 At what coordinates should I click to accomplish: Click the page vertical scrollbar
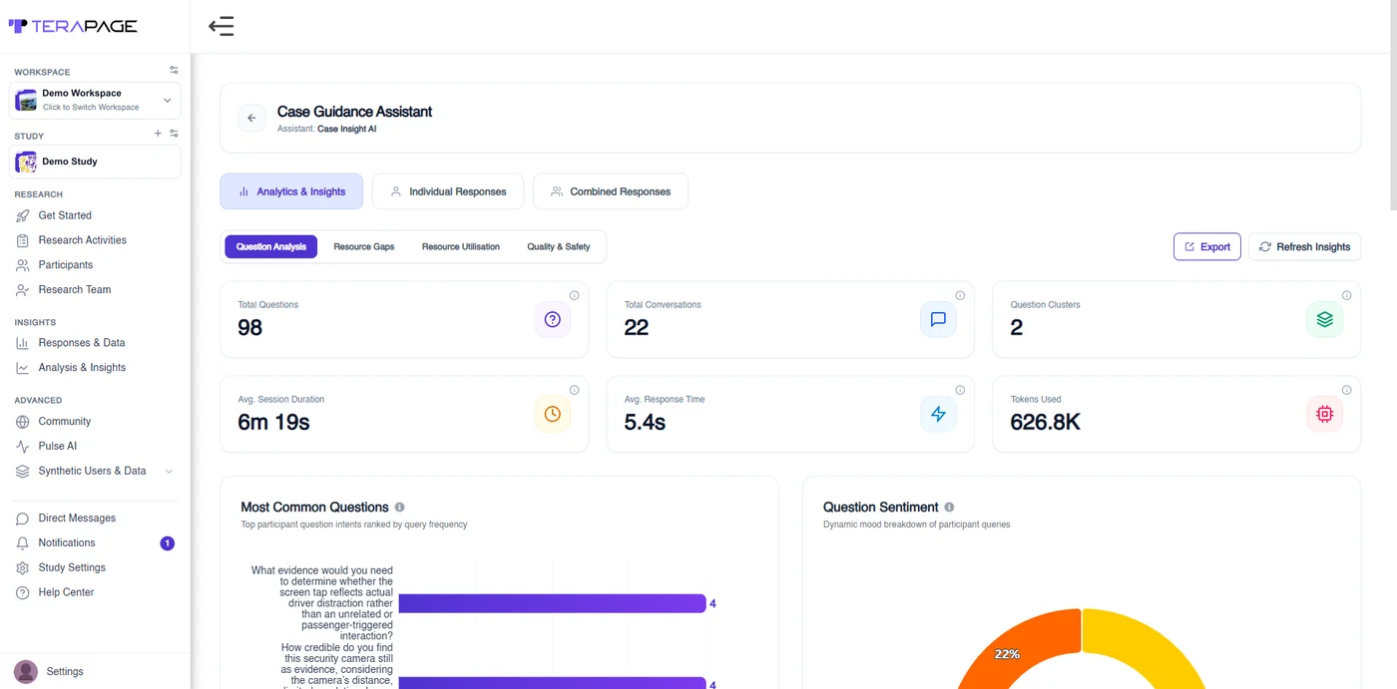pos(1393,105)
